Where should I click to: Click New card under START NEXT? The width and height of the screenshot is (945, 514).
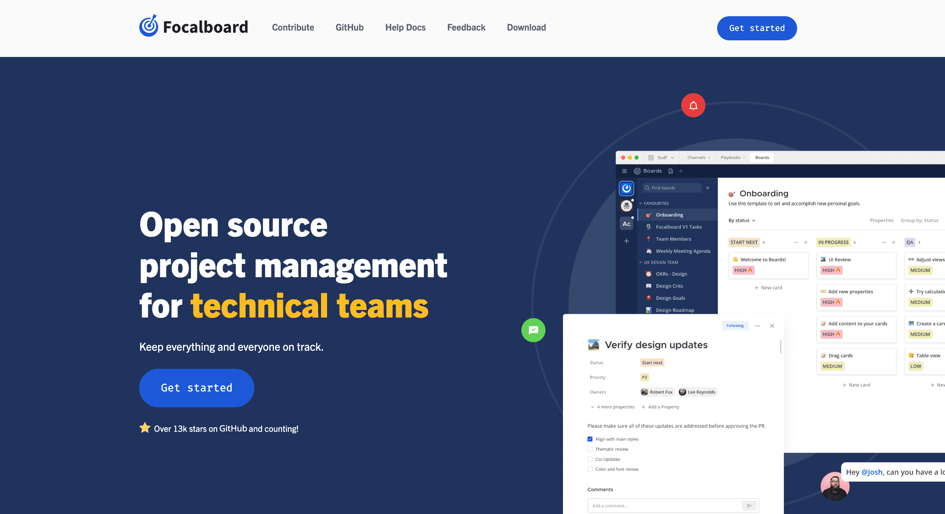[768, 288]
